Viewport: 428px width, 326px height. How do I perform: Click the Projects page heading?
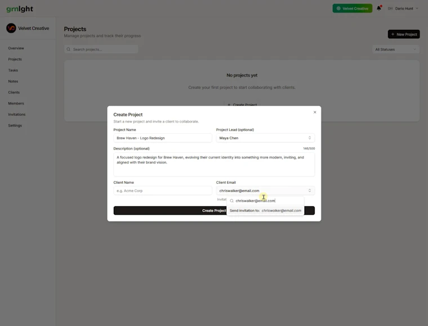point(75,29)
